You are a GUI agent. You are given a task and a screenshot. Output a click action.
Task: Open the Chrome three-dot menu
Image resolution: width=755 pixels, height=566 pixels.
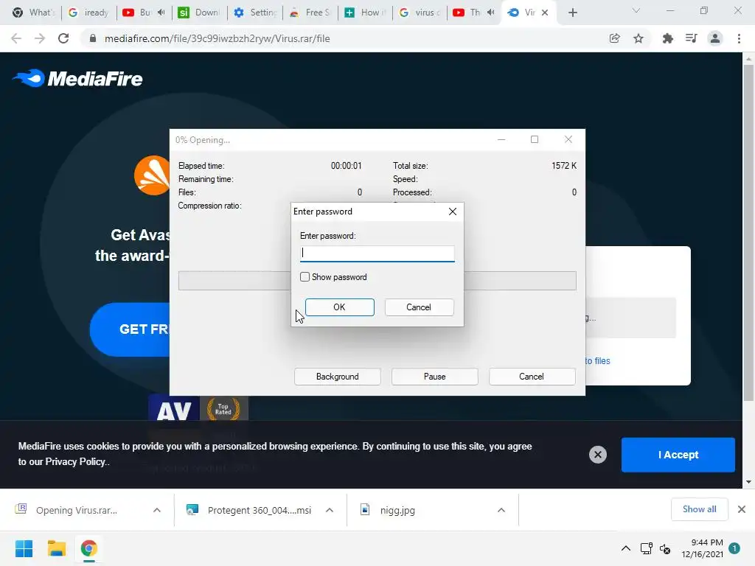(739, 38)
